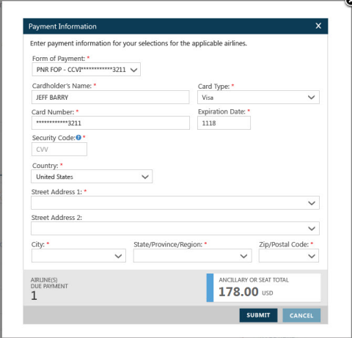The width and height of the screenshot is (352, 338).
Task: Open the Zip/Postal Code dropdown arrow
Action: click(312, 256)
